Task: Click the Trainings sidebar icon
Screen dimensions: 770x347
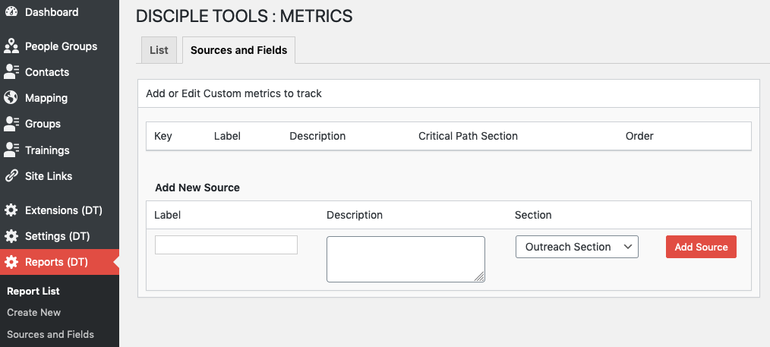Action: pos(11,150)
